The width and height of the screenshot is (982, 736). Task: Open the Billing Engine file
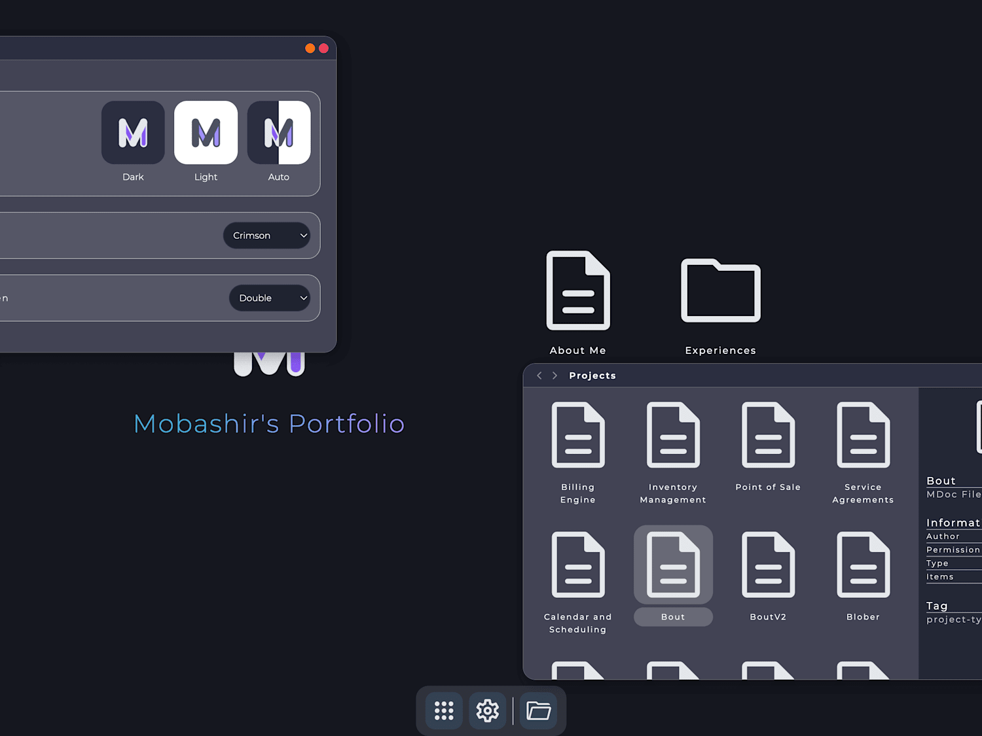coord(578,453)
